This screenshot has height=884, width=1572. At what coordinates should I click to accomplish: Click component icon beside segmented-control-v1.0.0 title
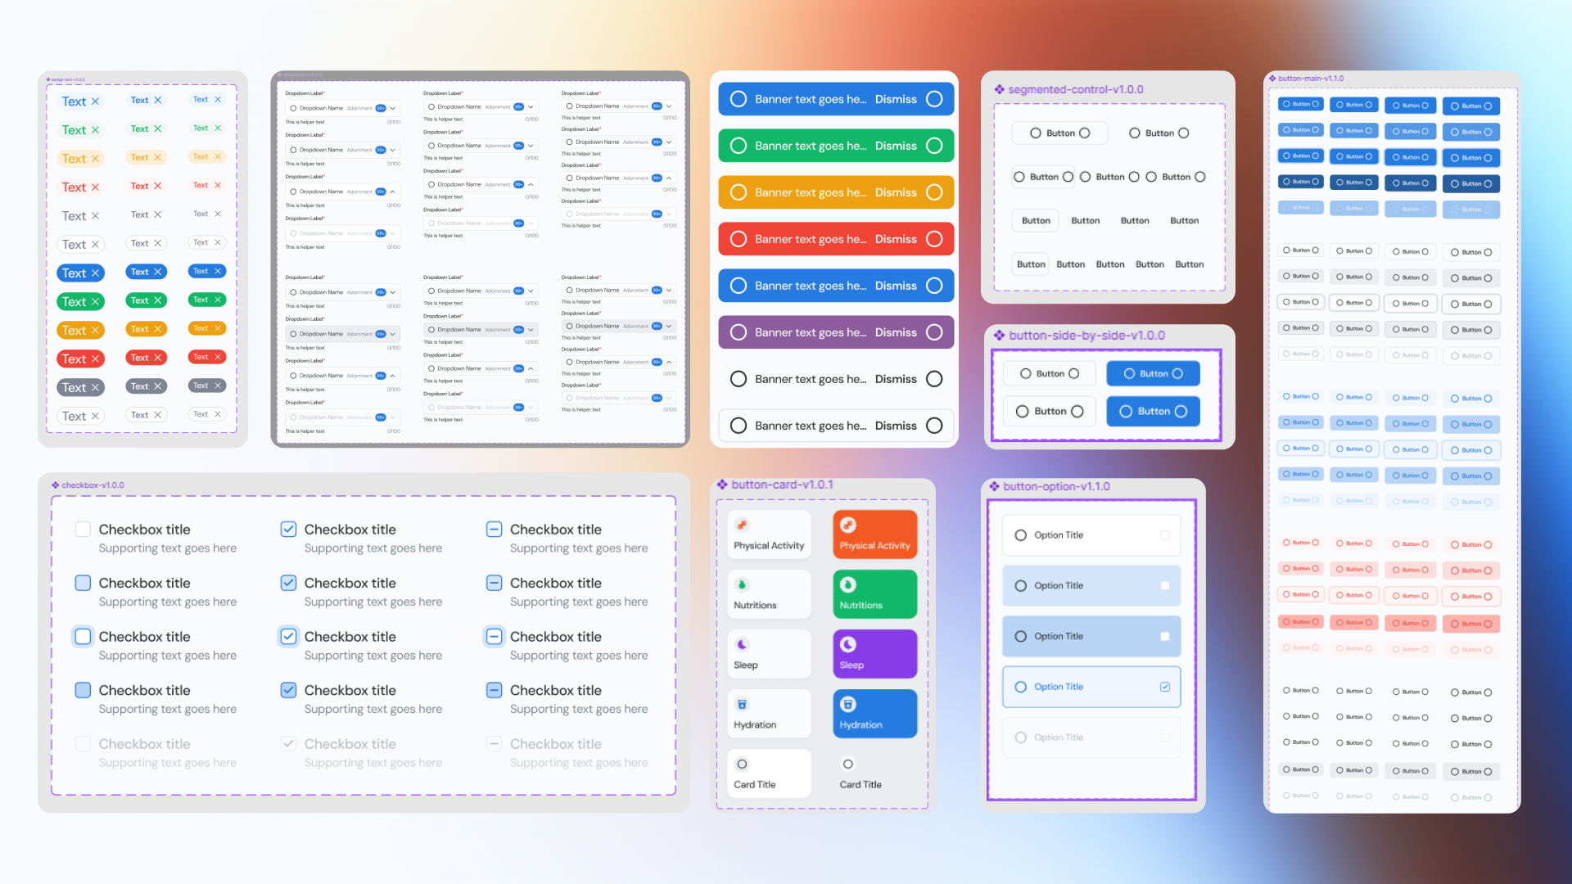pos(999,89)
